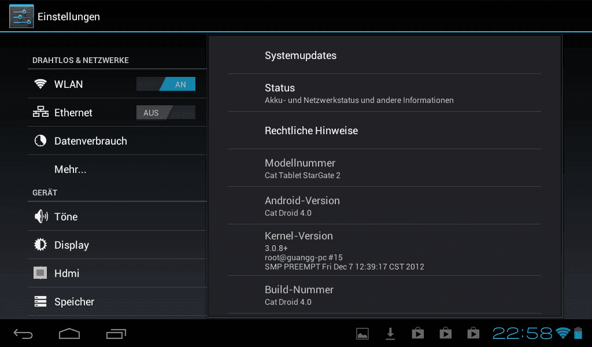
Task: Click the Hdmi icon
Action: coord(40,273)
